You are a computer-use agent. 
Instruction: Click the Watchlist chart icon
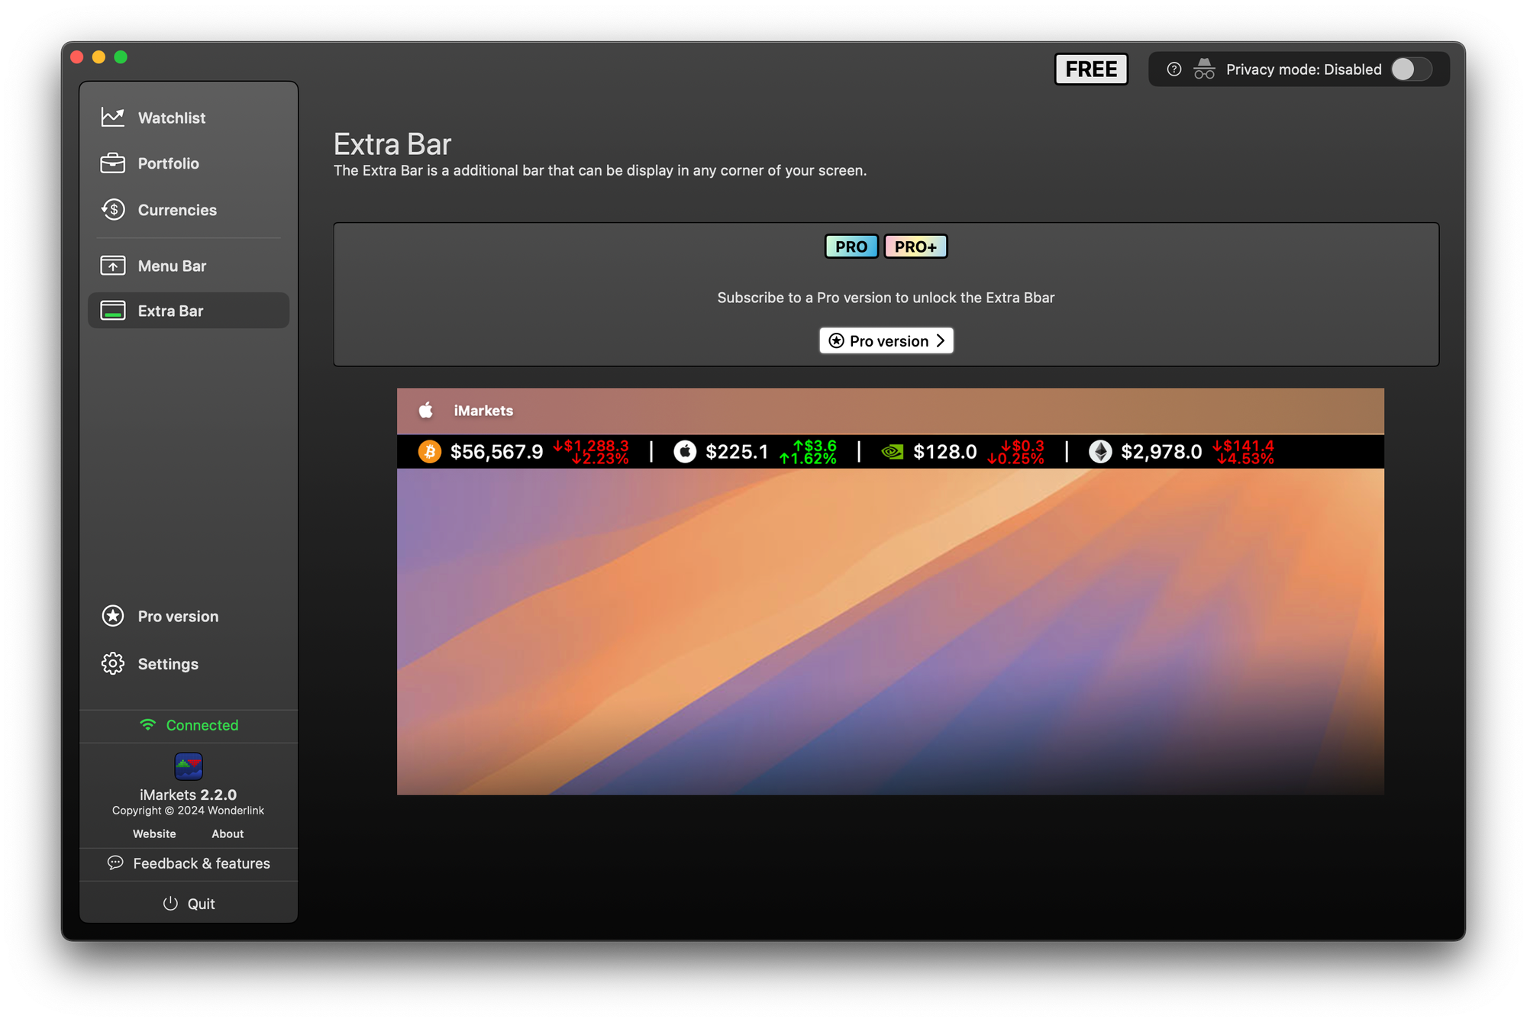[113, 117]
